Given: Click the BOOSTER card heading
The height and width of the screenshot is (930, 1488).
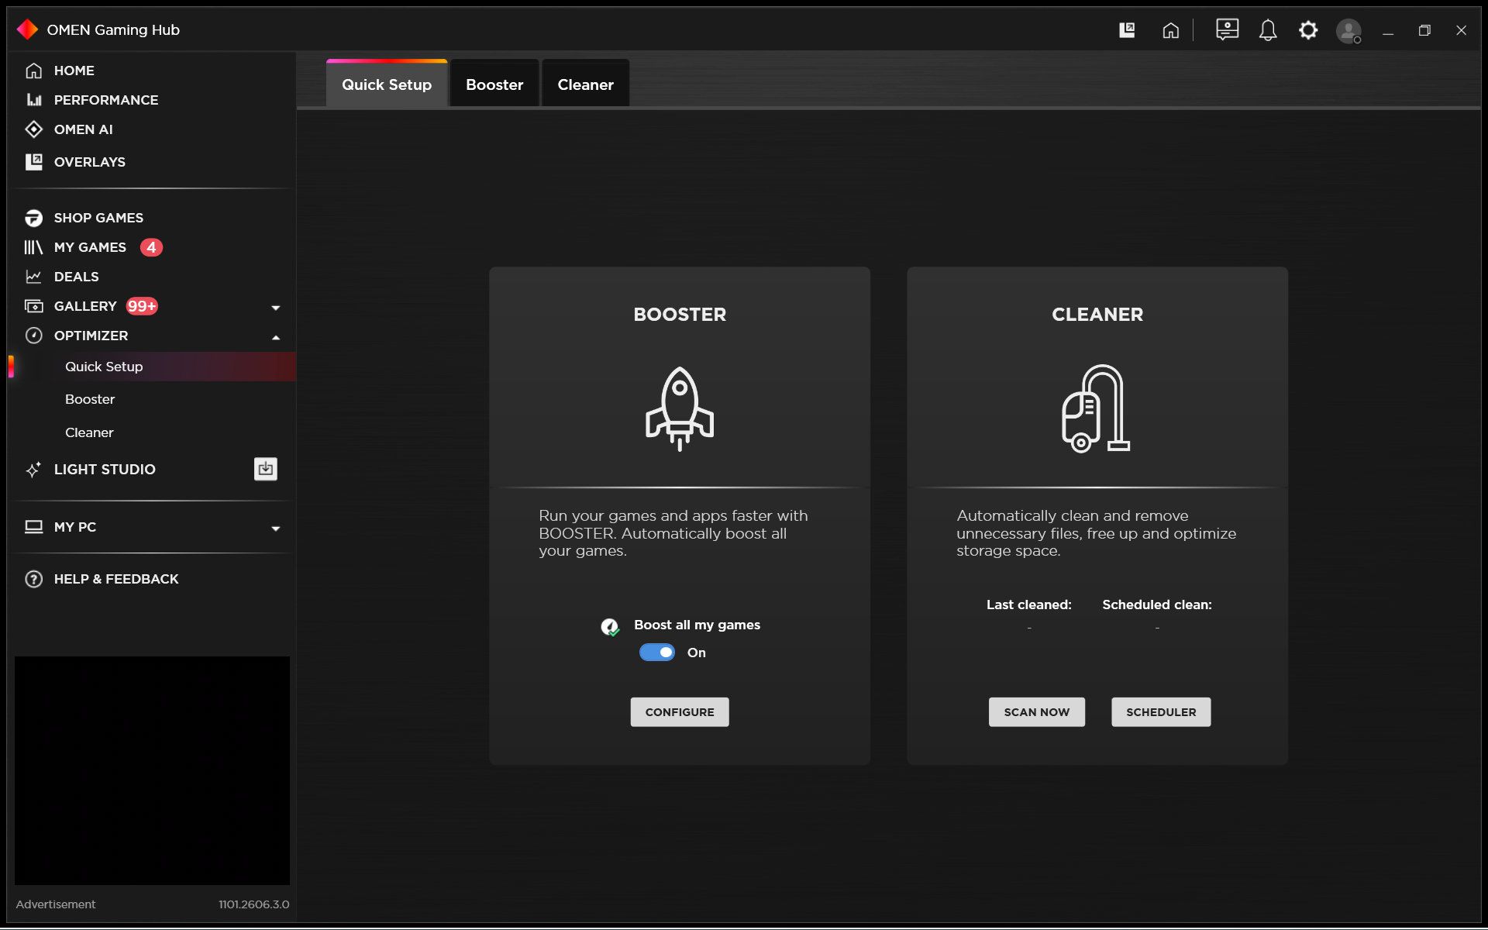Looking at the screenshot, I should point(680,314).
